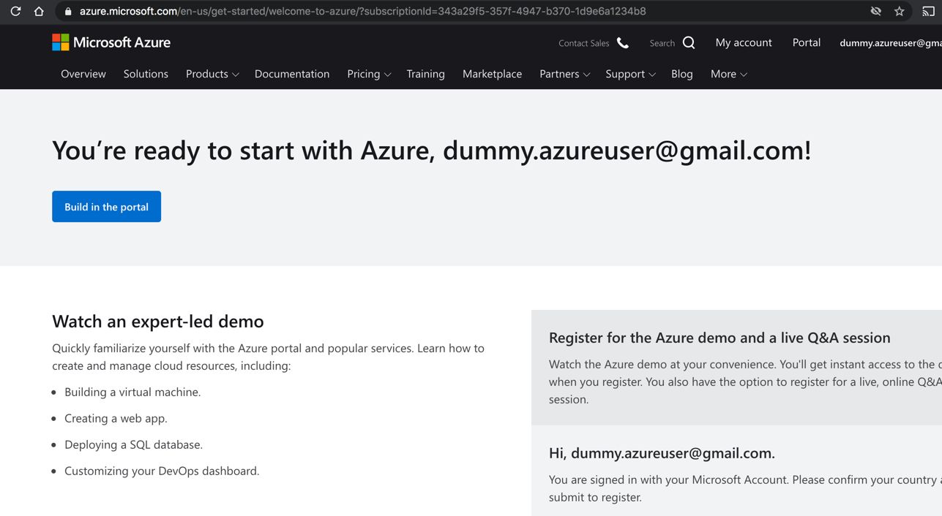Screen dimensions: 942x516
Task: Open the My account link
Action: point(743,42)
